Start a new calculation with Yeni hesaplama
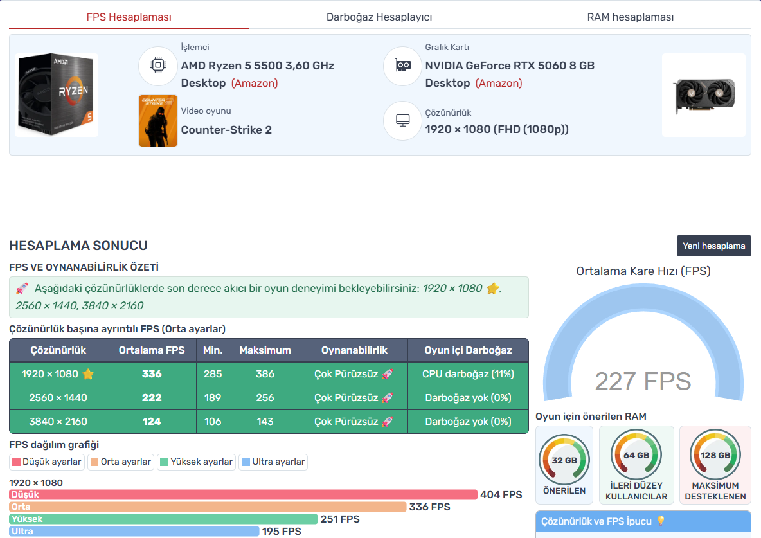Screen dimensions: 761x538 (713, 246)
